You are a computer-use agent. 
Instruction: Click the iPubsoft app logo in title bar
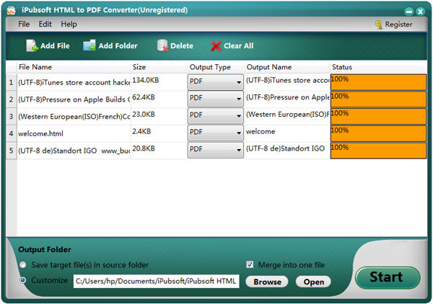[x=12, y=11]
